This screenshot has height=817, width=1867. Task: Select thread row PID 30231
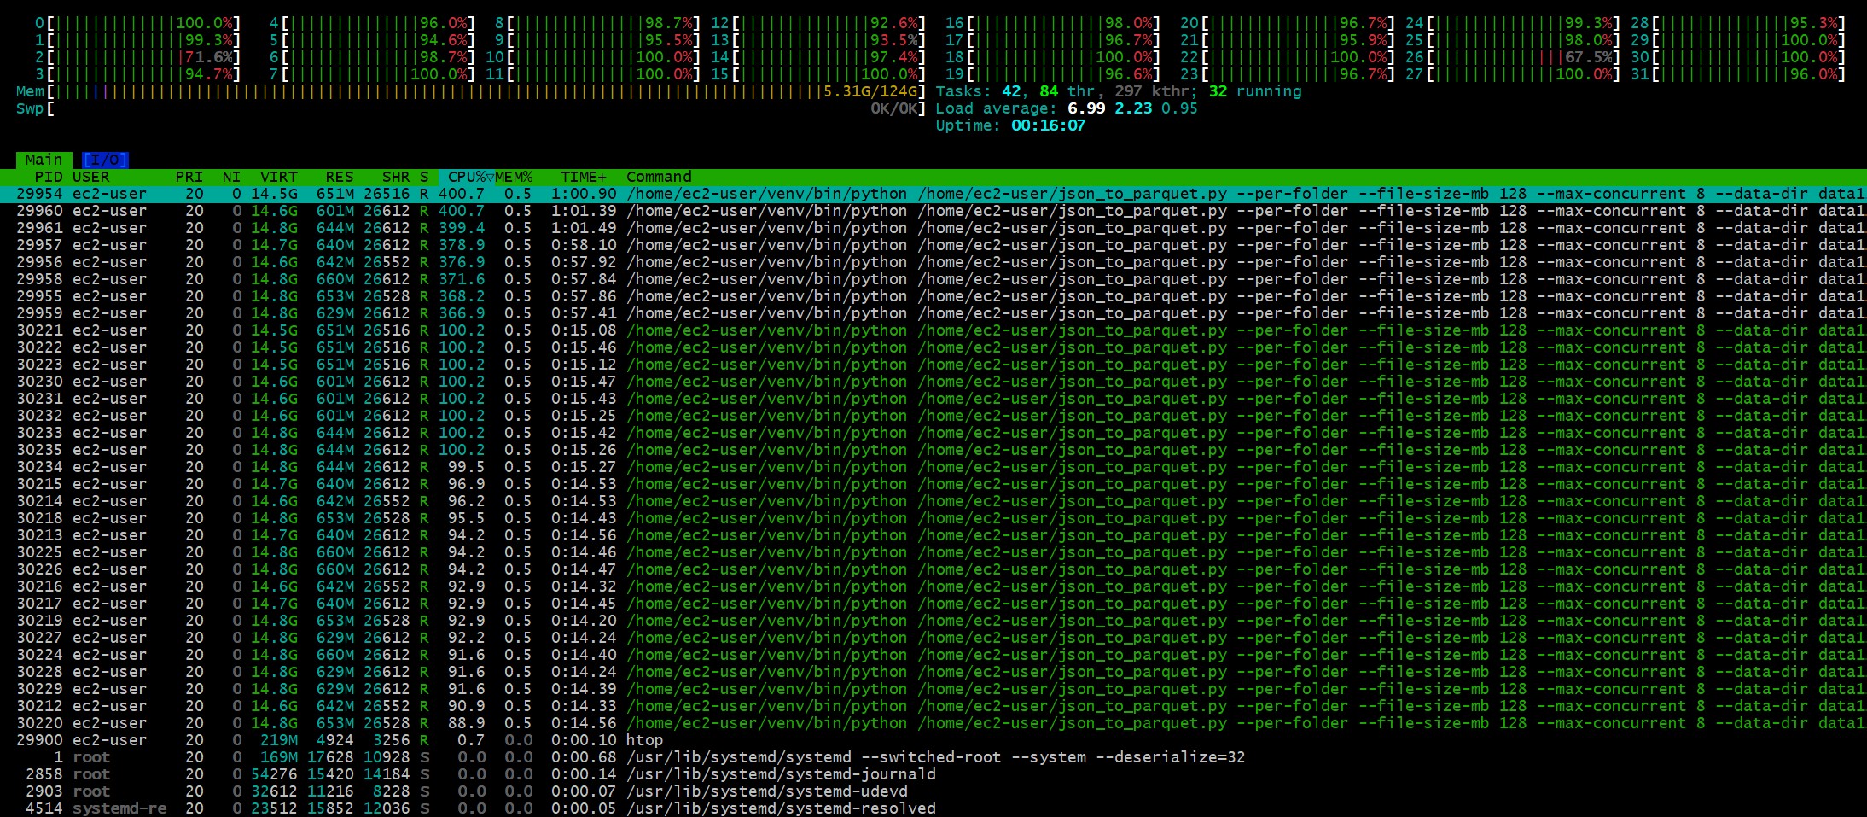933,399
